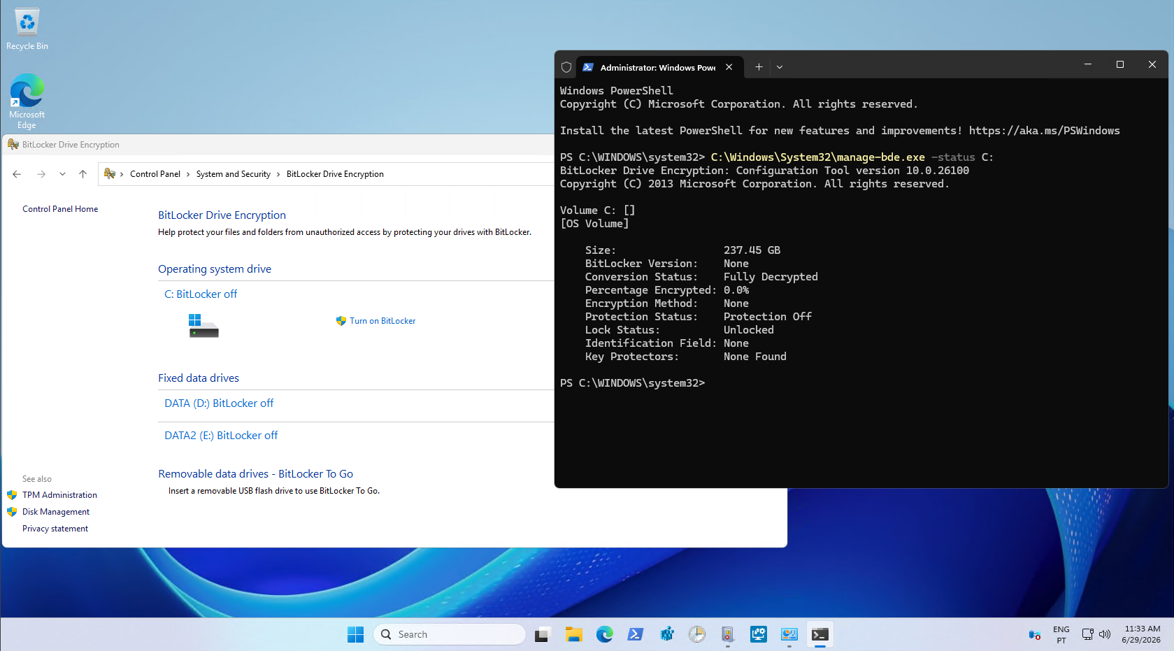Go up one level with the up arrow
Viewport: 1174px width, 651px height.
point(83,174)
